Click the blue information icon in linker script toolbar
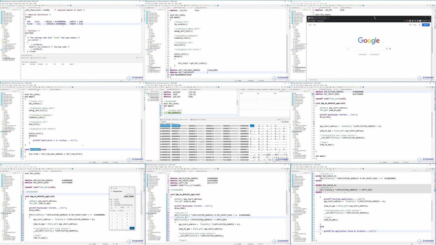Image resolution: width=436 pixels, height=245 pixels. 71,5
